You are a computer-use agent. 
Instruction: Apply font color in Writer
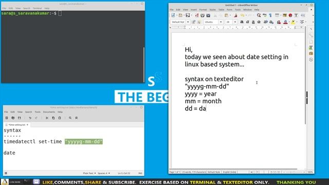[285, 22]
